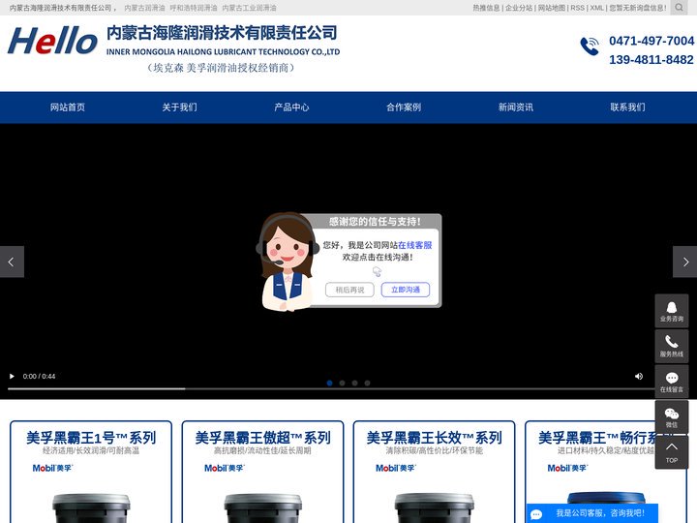Open 美孚黑霸王傲超 series product card
Screen dimensions: 697x523
(x=262, y=472)
